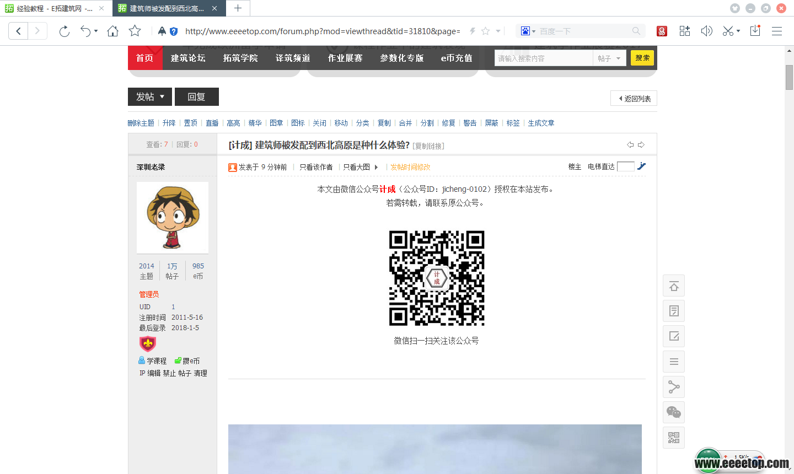Click the page vertical scrollbar thumb

789,77
